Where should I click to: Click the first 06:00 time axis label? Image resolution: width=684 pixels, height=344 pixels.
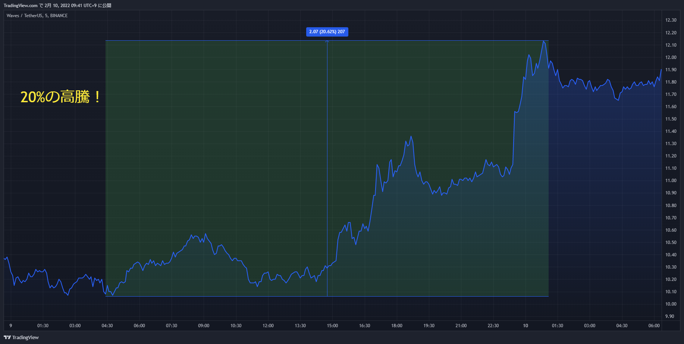coord(139,326)
